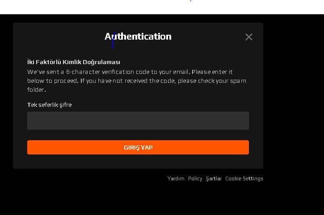
Task: Focus the one-time password text box
Action: pyautogui.click(x=138, y=121)
